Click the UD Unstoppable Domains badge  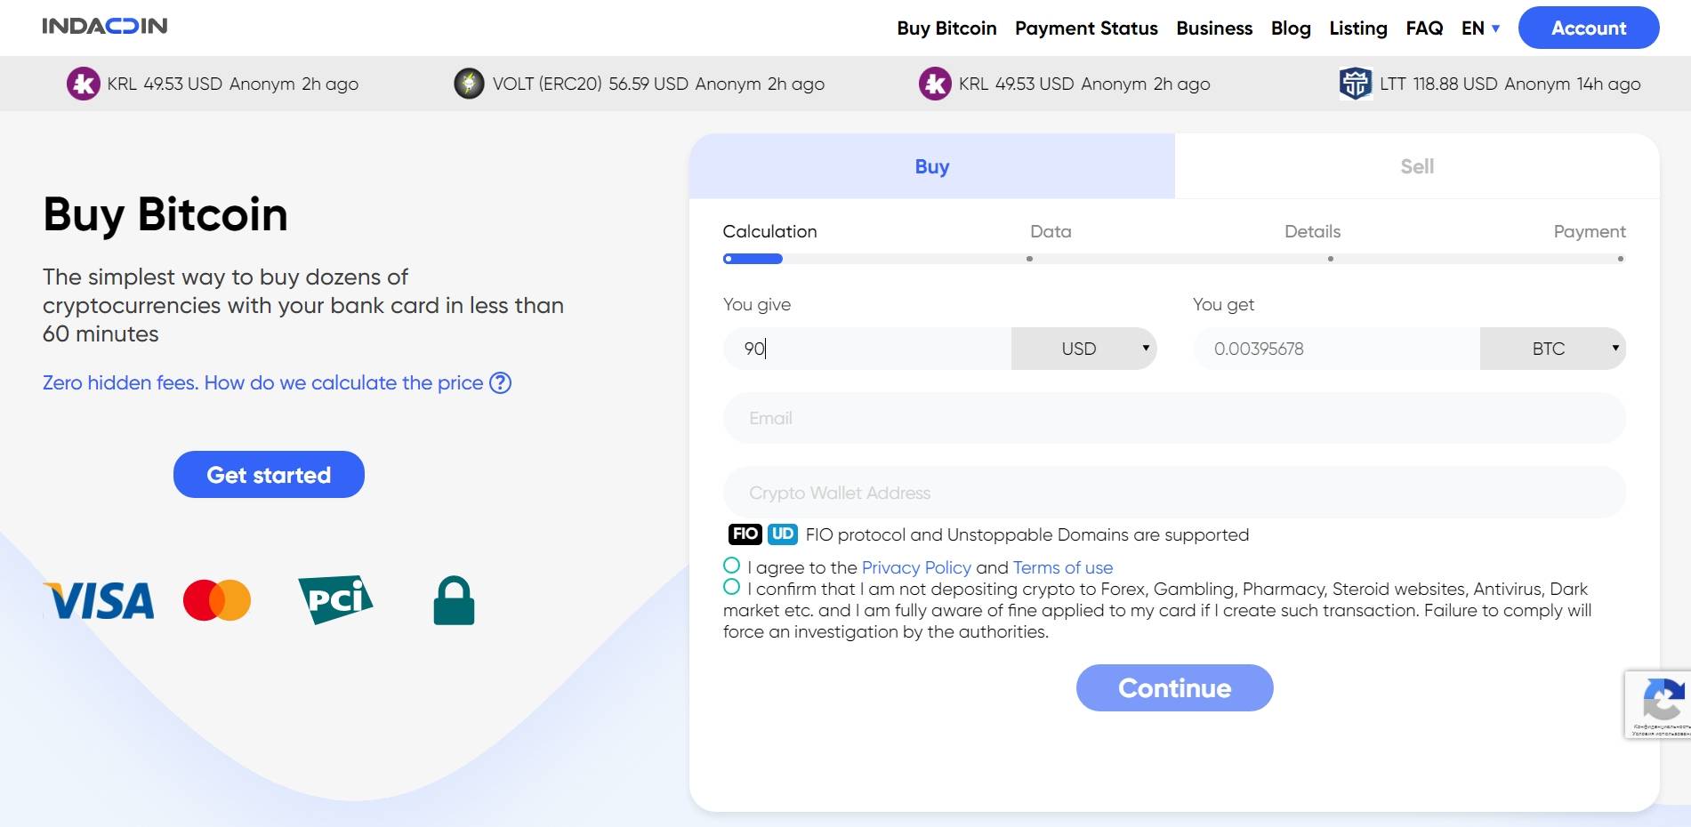[783, 534]
